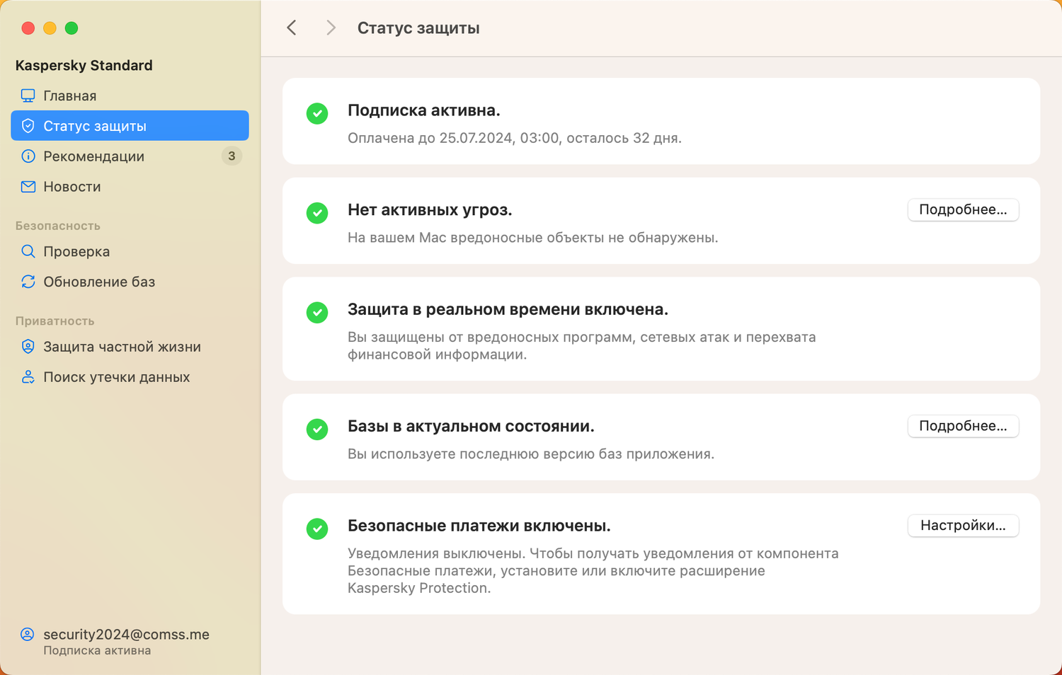This screenshot has width=1062, height=675.
Task: Minimize the window with the yellow button
Action: tap(50, 28)
